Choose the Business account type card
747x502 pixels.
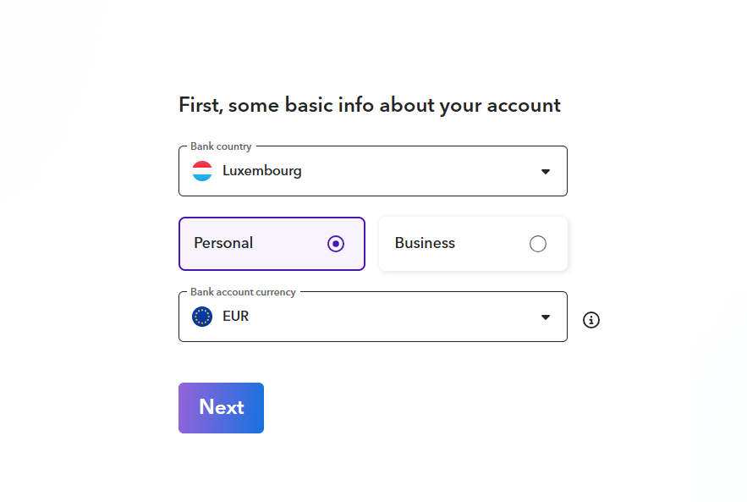coord(473,244)
